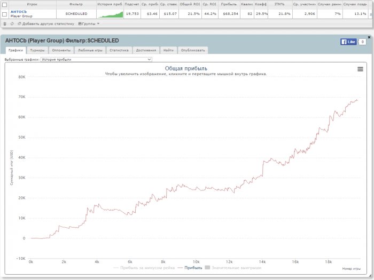
Task: Tick the select-all checkbox in table header
Action: click(5, 4)
